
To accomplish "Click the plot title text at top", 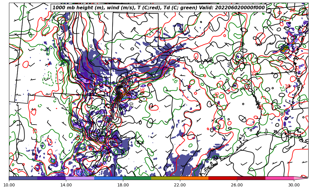I will pos(158,8).
